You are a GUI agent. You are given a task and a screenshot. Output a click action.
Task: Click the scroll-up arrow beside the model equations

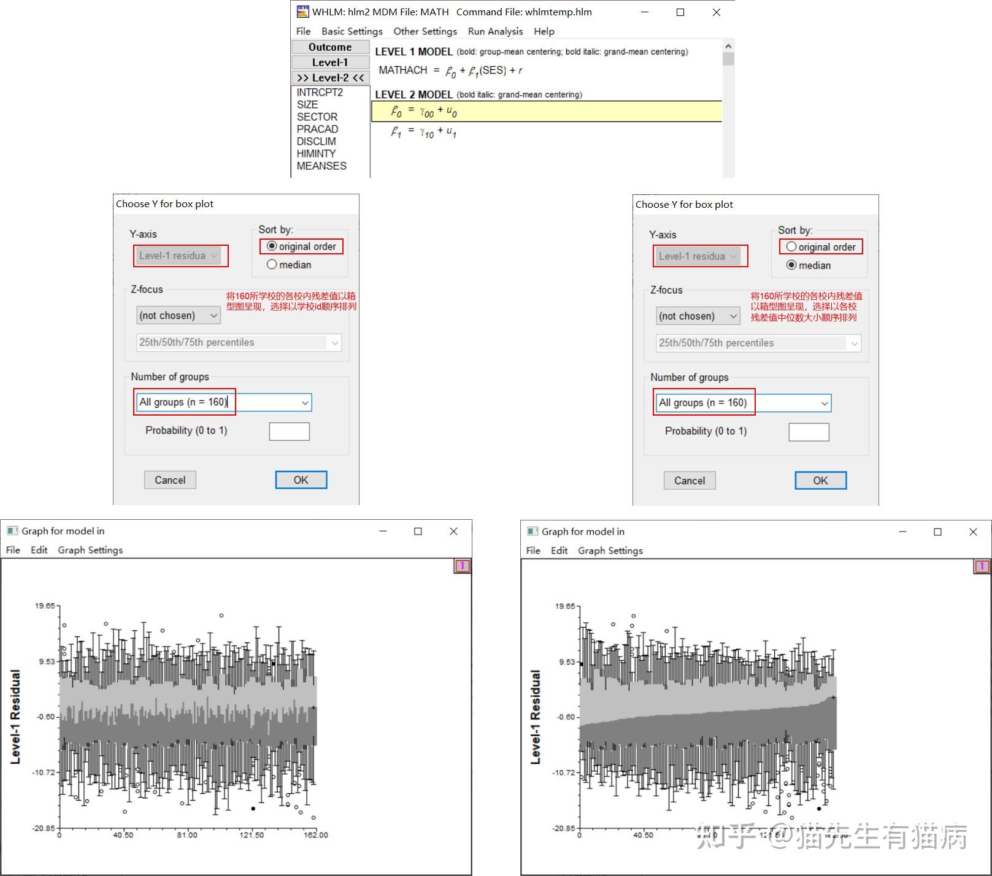(x=728, y=45)
